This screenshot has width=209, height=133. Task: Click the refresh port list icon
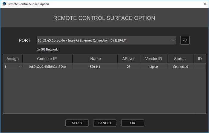pyautogui.click(x=185, y=40)
